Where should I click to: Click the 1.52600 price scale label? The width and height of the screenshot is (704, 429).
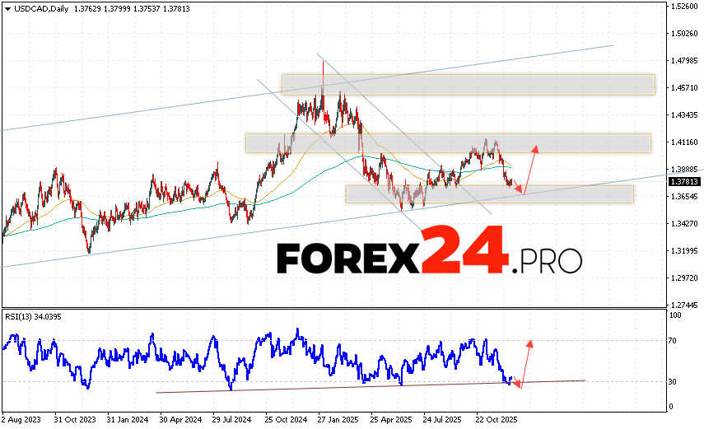[x=684, y=7]
